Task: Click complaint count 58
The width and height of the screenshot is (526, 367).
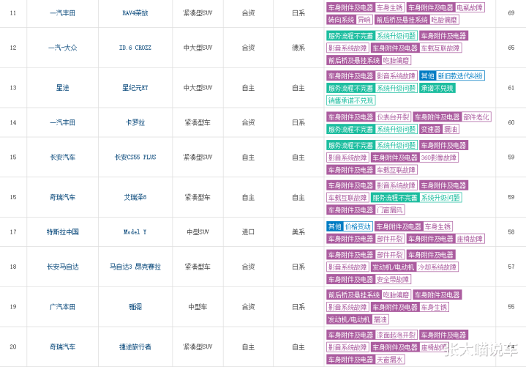Action: 511,232
